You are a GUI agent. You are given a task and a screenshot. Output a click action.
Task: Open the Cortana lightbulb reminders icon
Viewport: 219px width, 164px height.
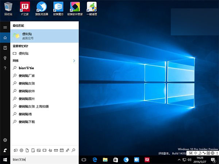pyautogui.click(x=5, y=58)
